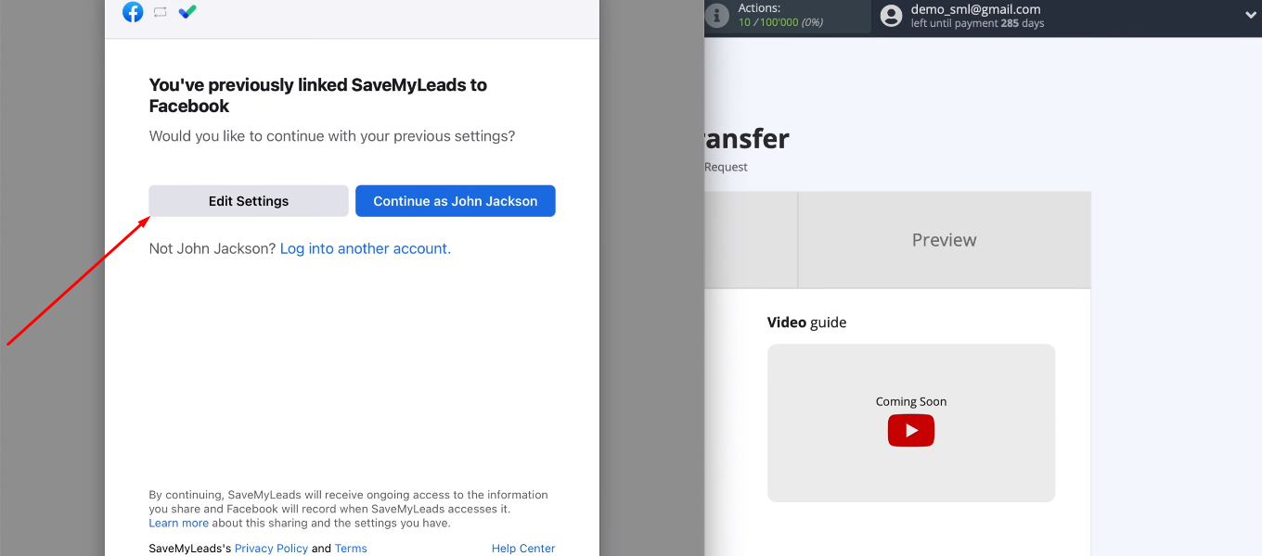Viewport: 1262px width, 556px height.
Task: Click the SaveMyLeads checkmark logo icon
Action: pyautogui.click(x=187, y=12)
